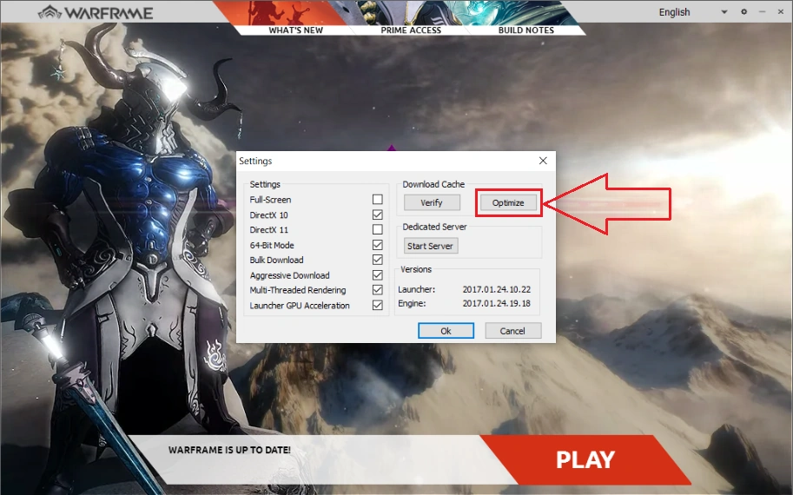Toggle 64-Bit Mode checkbox
Screen dimensions: 793x495
[x=377, y=245]
